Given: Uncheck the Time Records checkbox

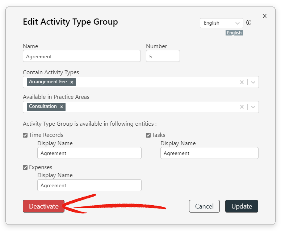Looking at the screenshot, I should click(25, 135).
